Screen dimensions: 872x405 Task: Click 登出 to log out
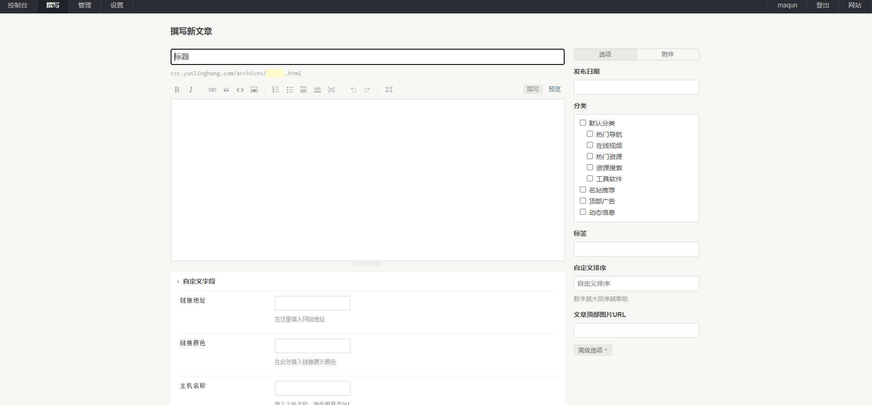tap(822, 6)
